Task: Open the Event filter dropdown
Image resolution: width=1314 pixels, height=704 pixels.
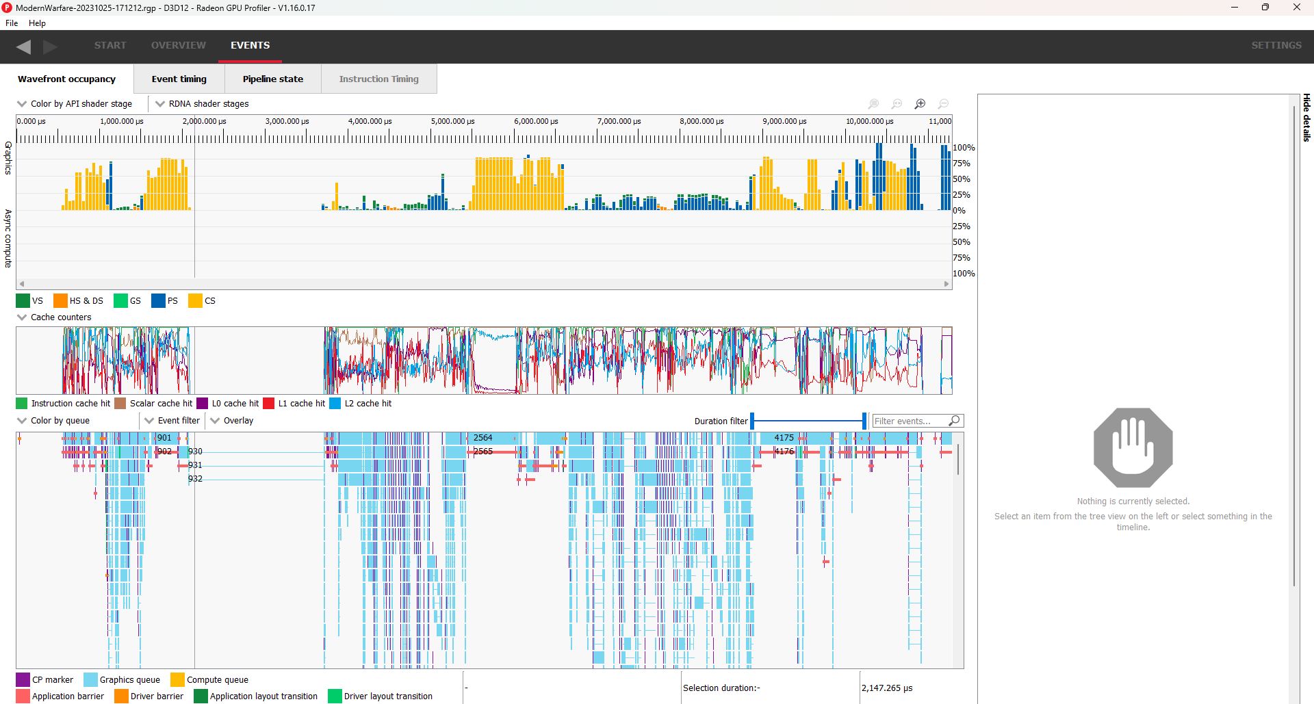Action: 172,421
